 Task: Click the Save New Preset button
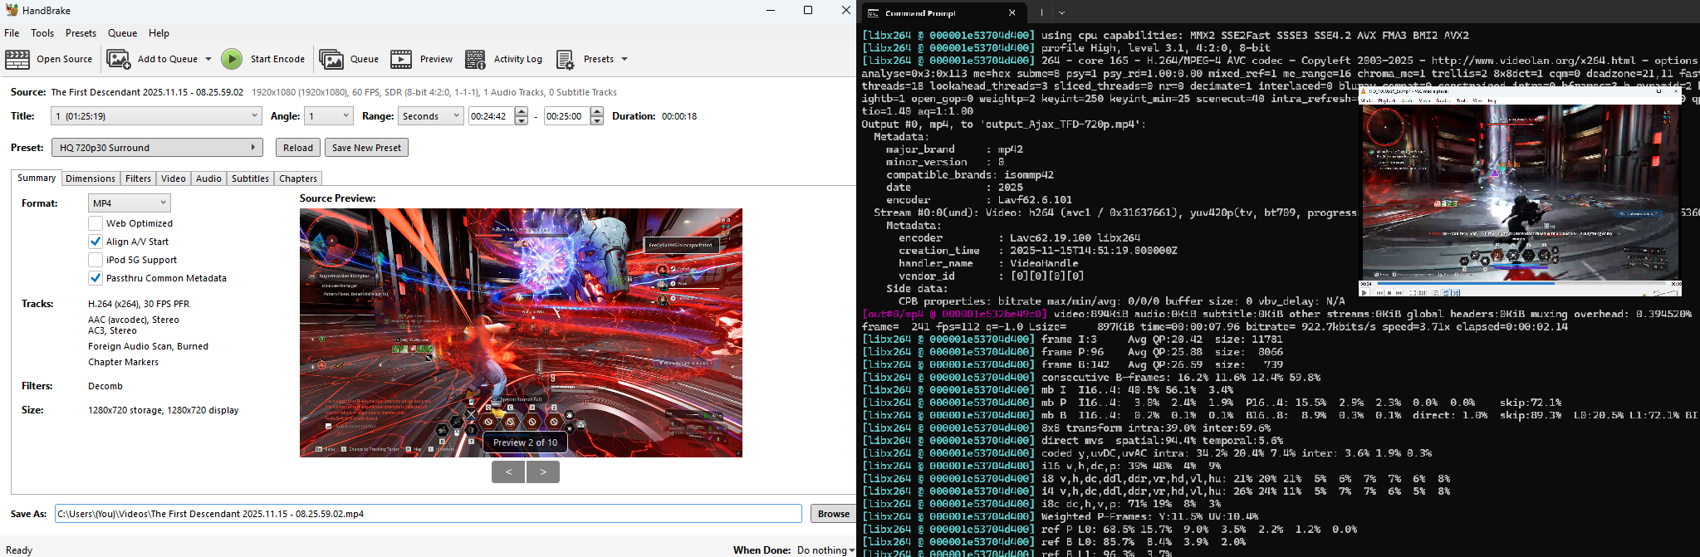point(366,148)
